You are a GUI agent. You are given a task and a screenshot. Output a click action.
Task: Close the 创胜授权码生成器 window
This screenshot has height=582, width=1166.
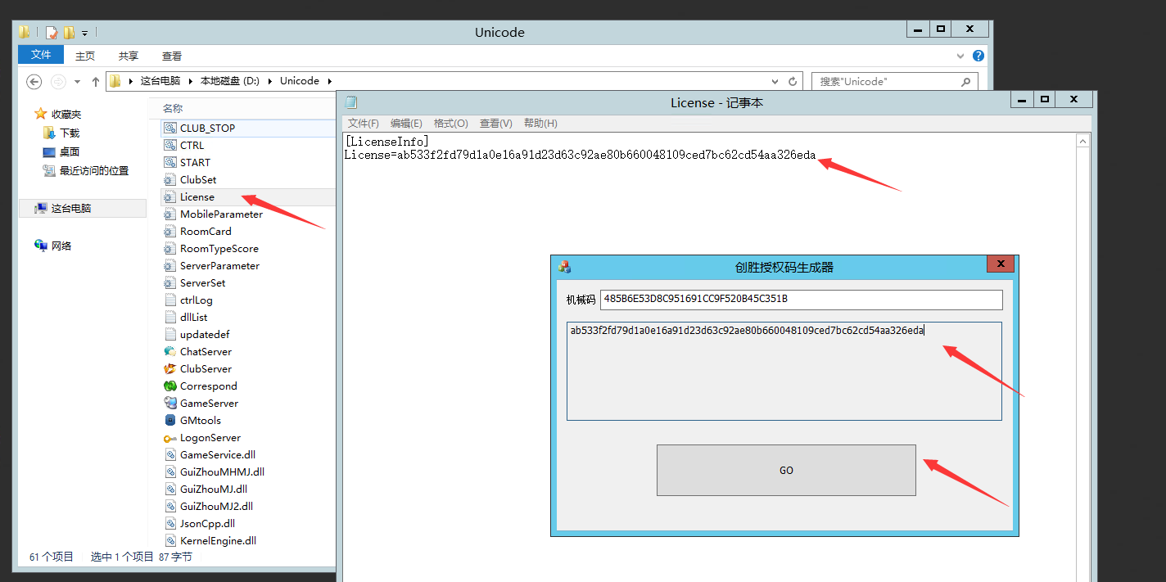pos(1001,264)
